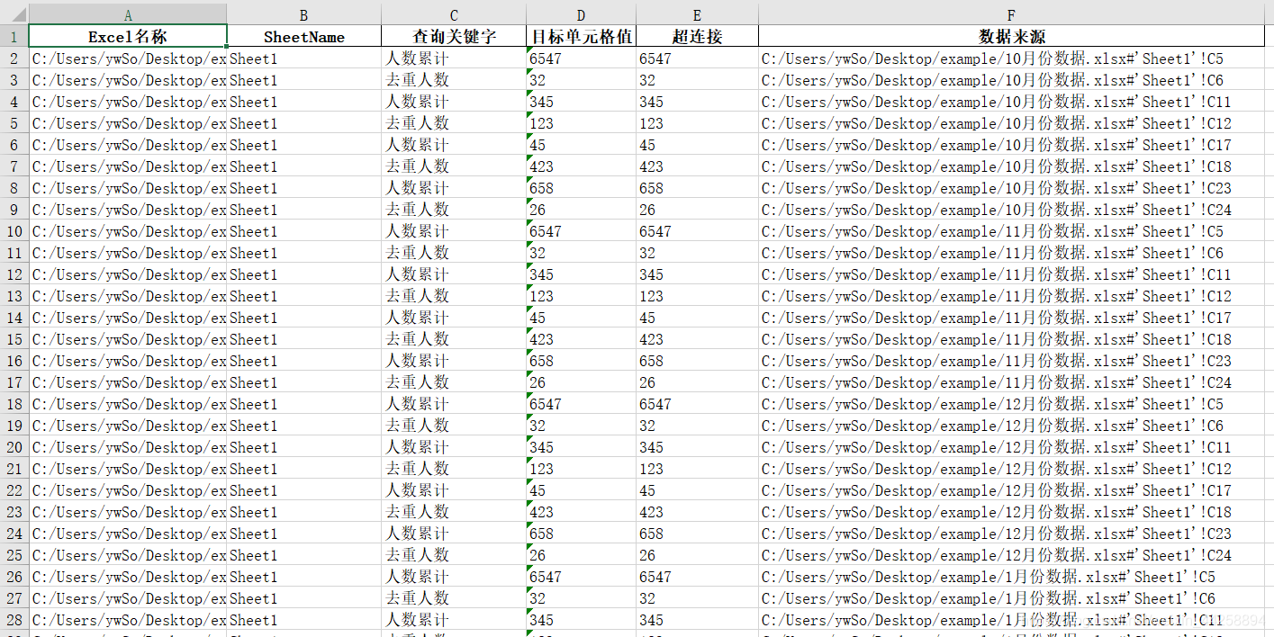Select source cell ending 12月份数据.xlsx#'Sheet1'!C18
Screen dimensions: 1274x637
point(1011,512)
